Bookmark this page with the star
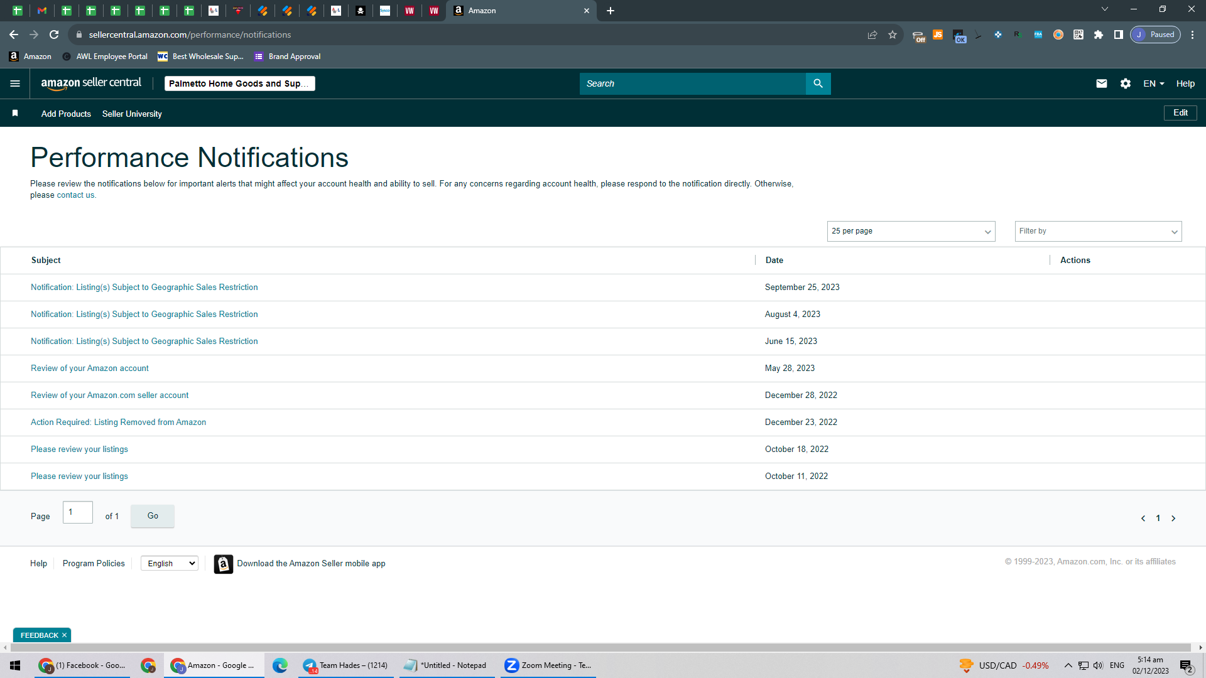 (893, 35)
